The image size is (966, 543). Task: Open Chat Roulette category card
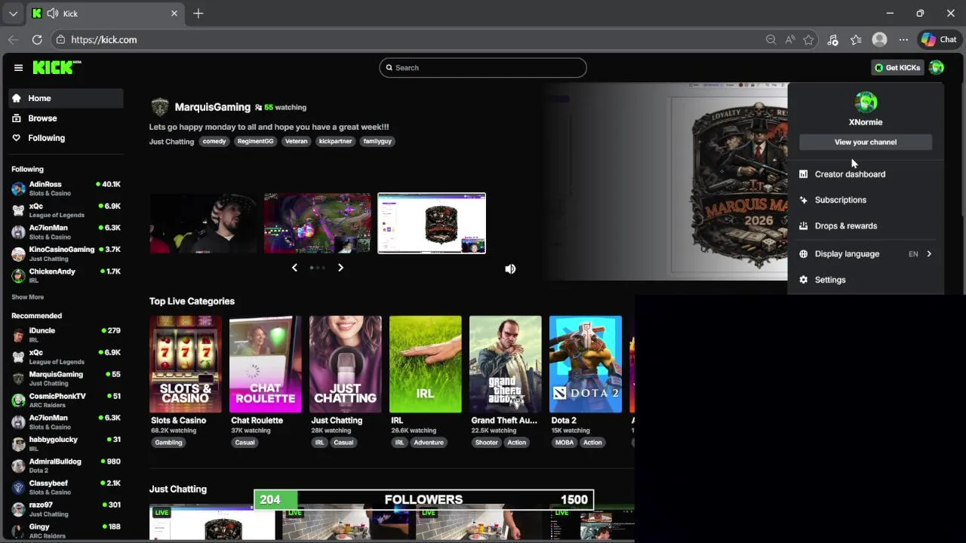[265, 364]
